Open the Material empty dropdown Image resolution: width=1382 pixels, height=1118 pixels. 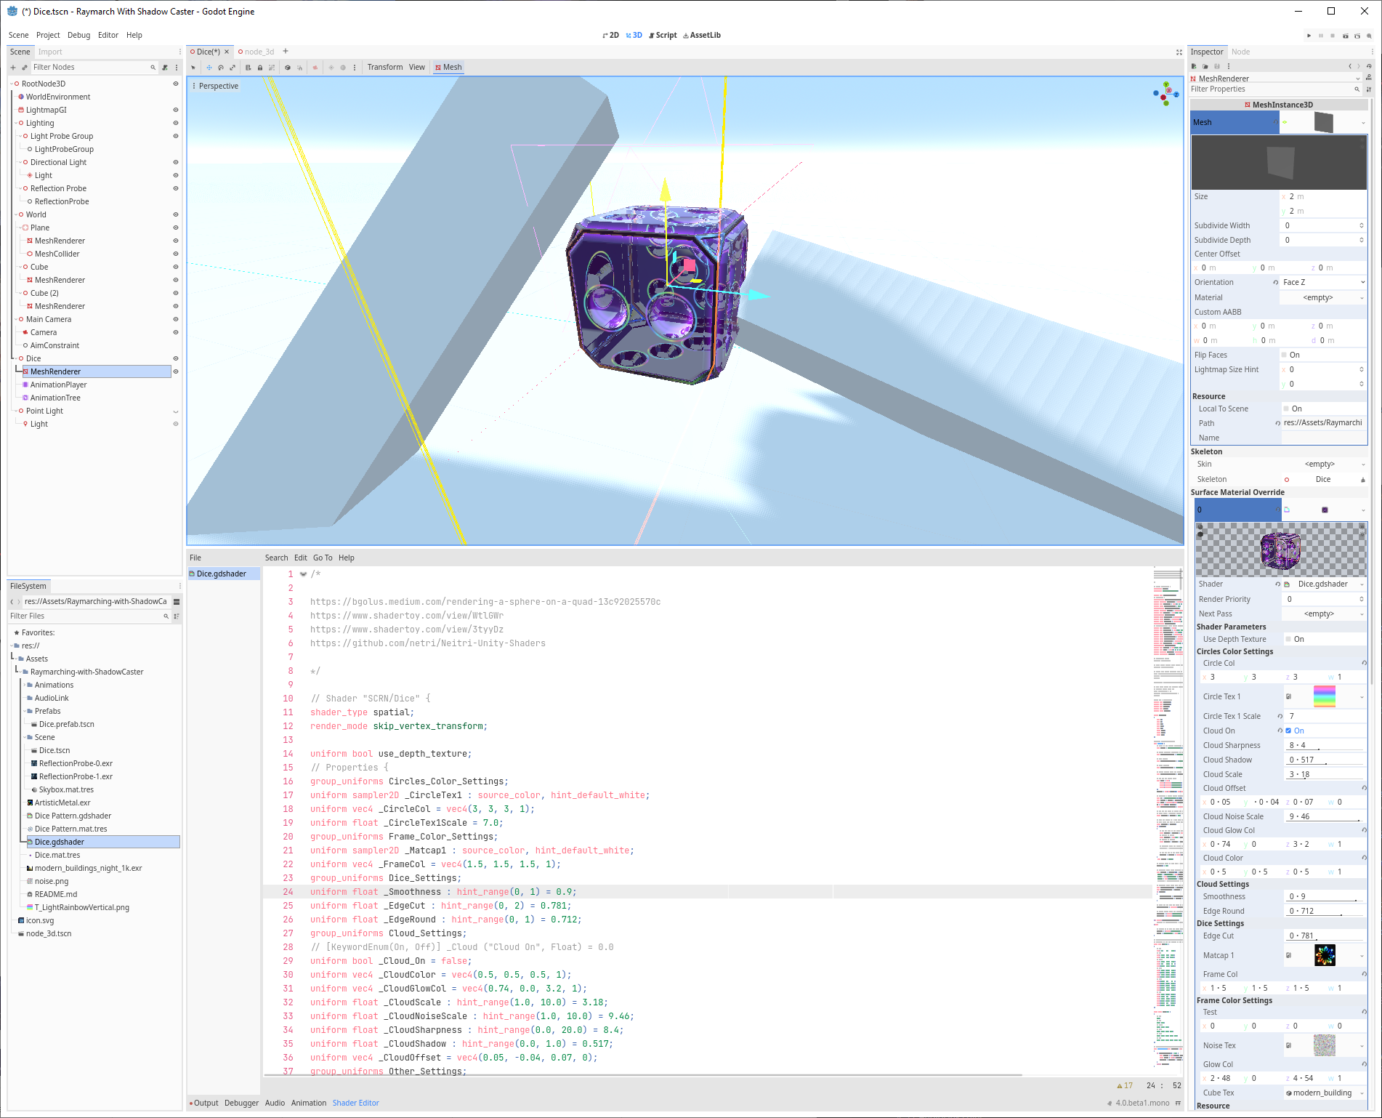coord(1323,298)
